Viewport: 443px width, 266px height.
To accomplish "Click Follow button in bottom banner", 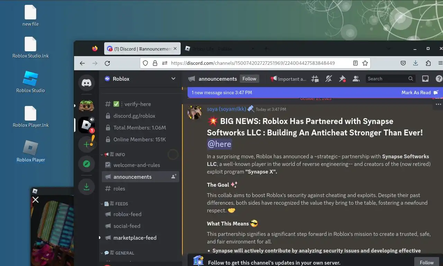I will [x=426, y=263].
